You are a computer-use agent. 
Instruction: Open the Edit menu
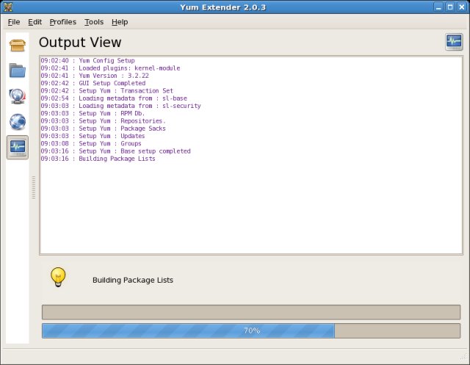(x=35, y=22)
